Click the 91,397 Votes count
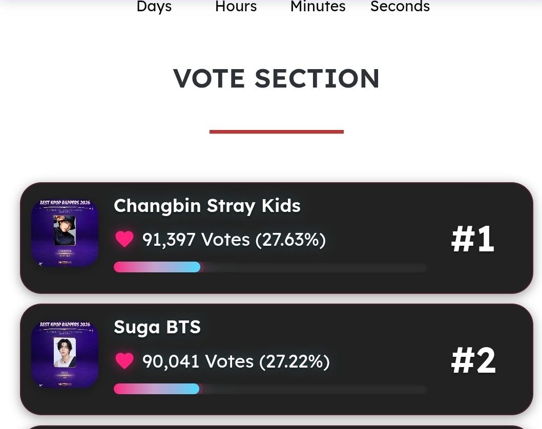Viewport: 542px width, 429px height. click(x=196, y=239)
